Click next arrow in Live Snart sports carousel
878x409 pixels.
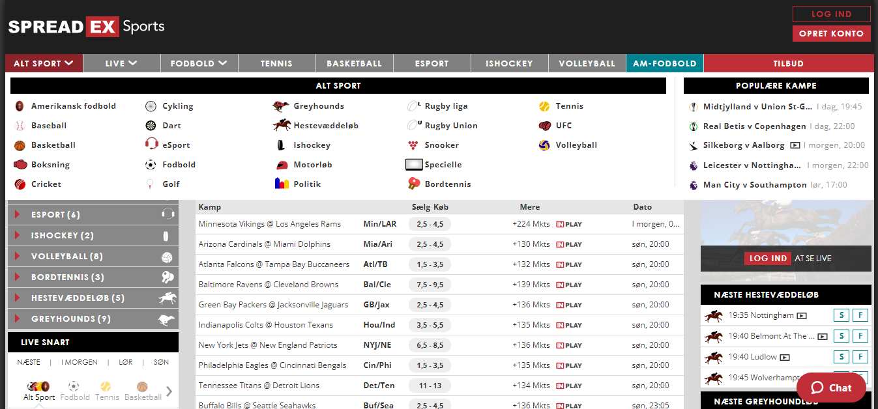pyautogui.click(x=169, y=391)
